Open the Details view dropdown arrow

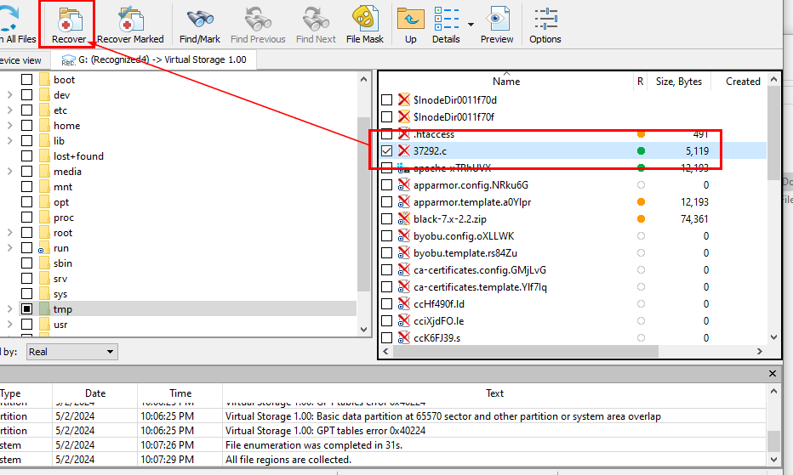point(471,24)
